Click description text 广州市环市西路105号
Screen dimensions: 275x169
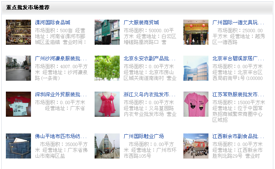coord(150,153)
